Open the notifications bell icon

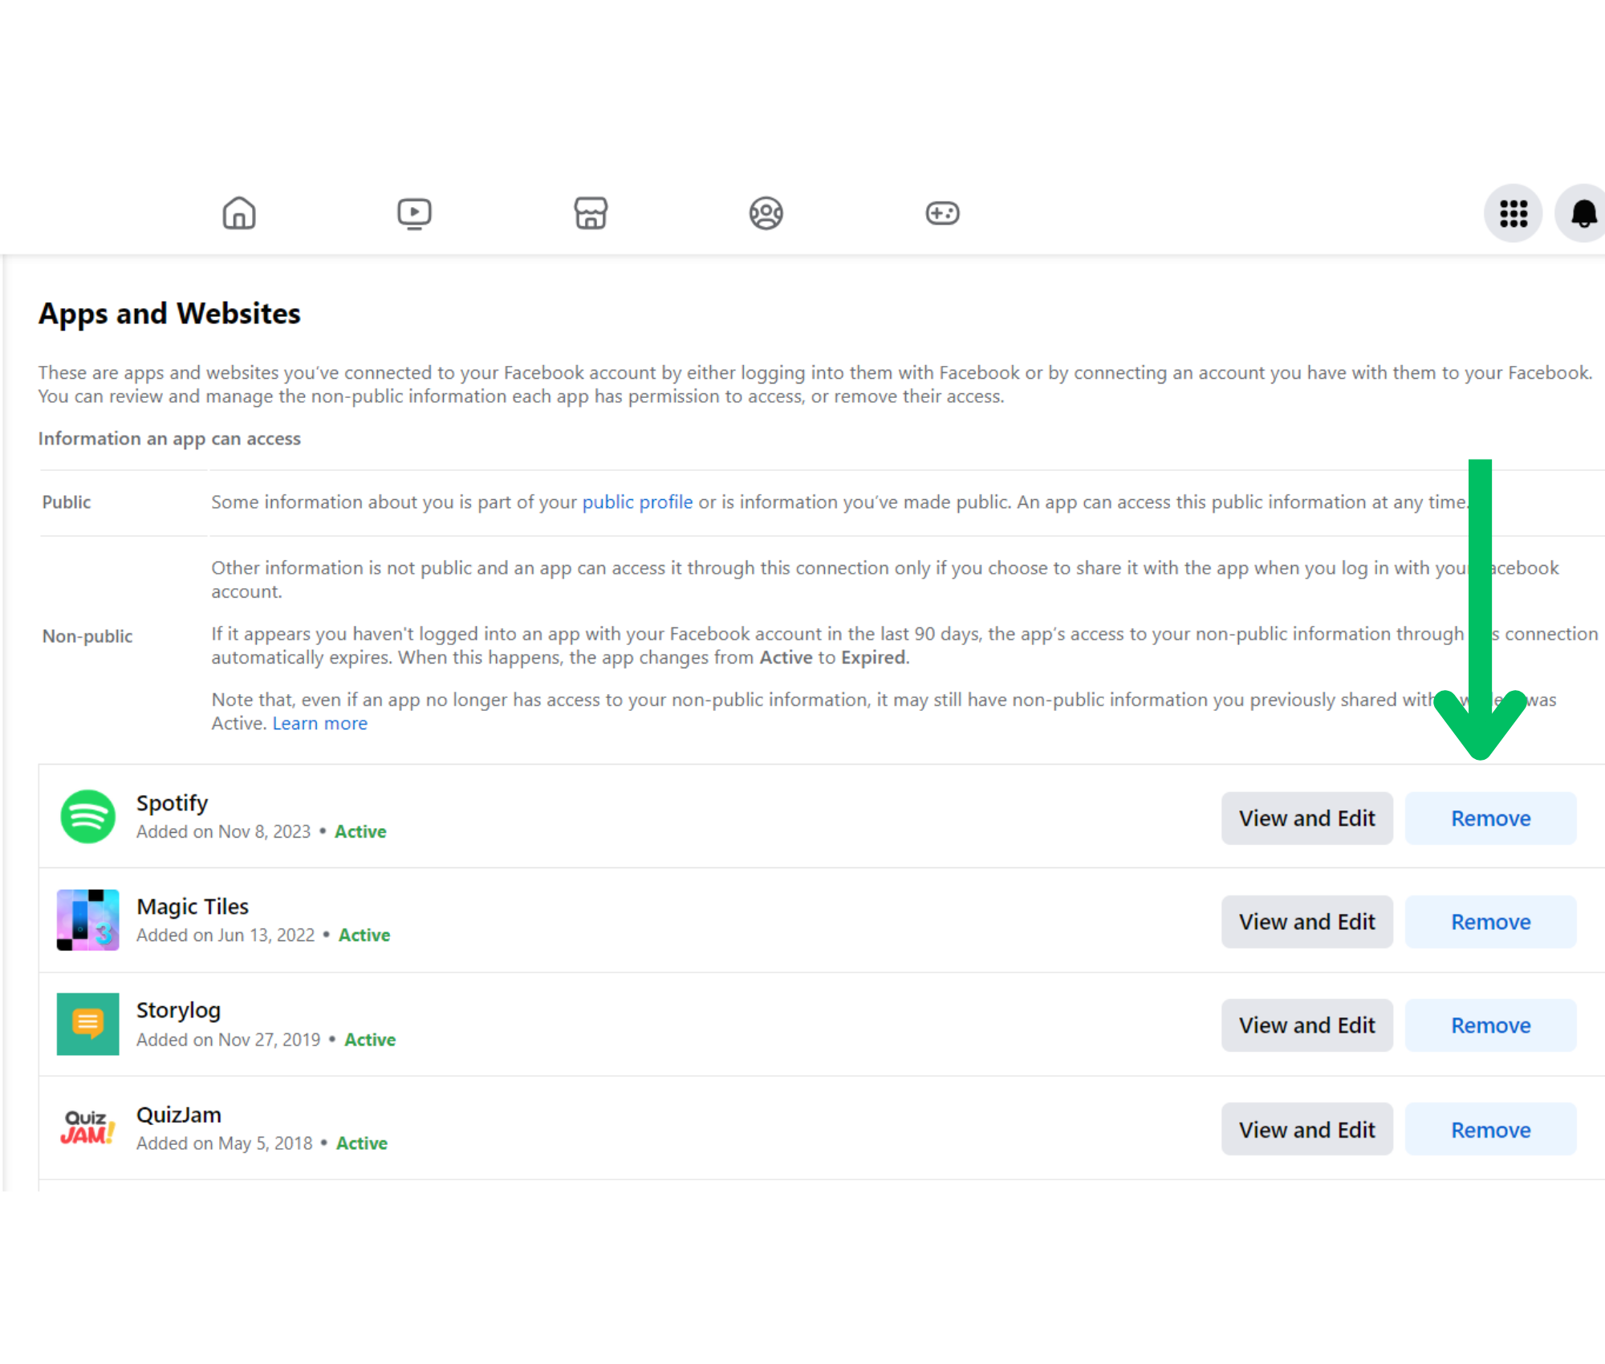(1583, 213)
